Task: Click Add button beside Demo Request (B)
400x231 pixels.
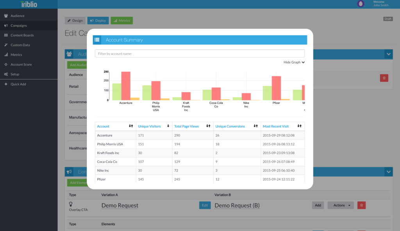Action: [x=318, y=205]
